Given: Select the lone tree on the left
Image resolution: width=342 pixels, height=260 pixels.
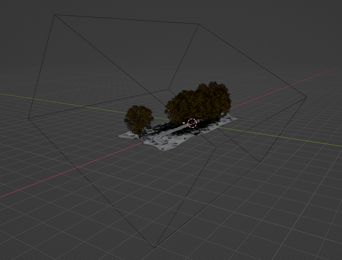Looking at the screenshot, I should (x=139, y=122).
